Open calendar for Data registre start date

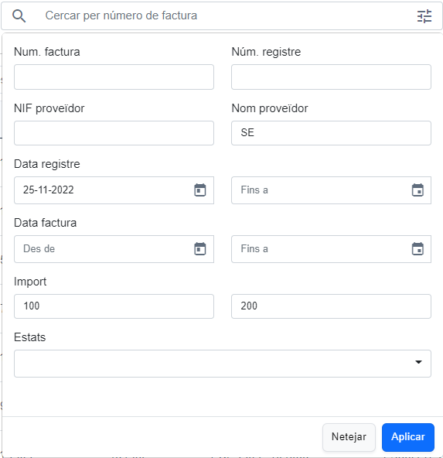pos(200,190)
